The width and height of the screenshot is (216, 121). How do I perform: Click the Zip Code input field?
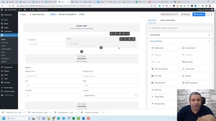(x=53, y=95)
